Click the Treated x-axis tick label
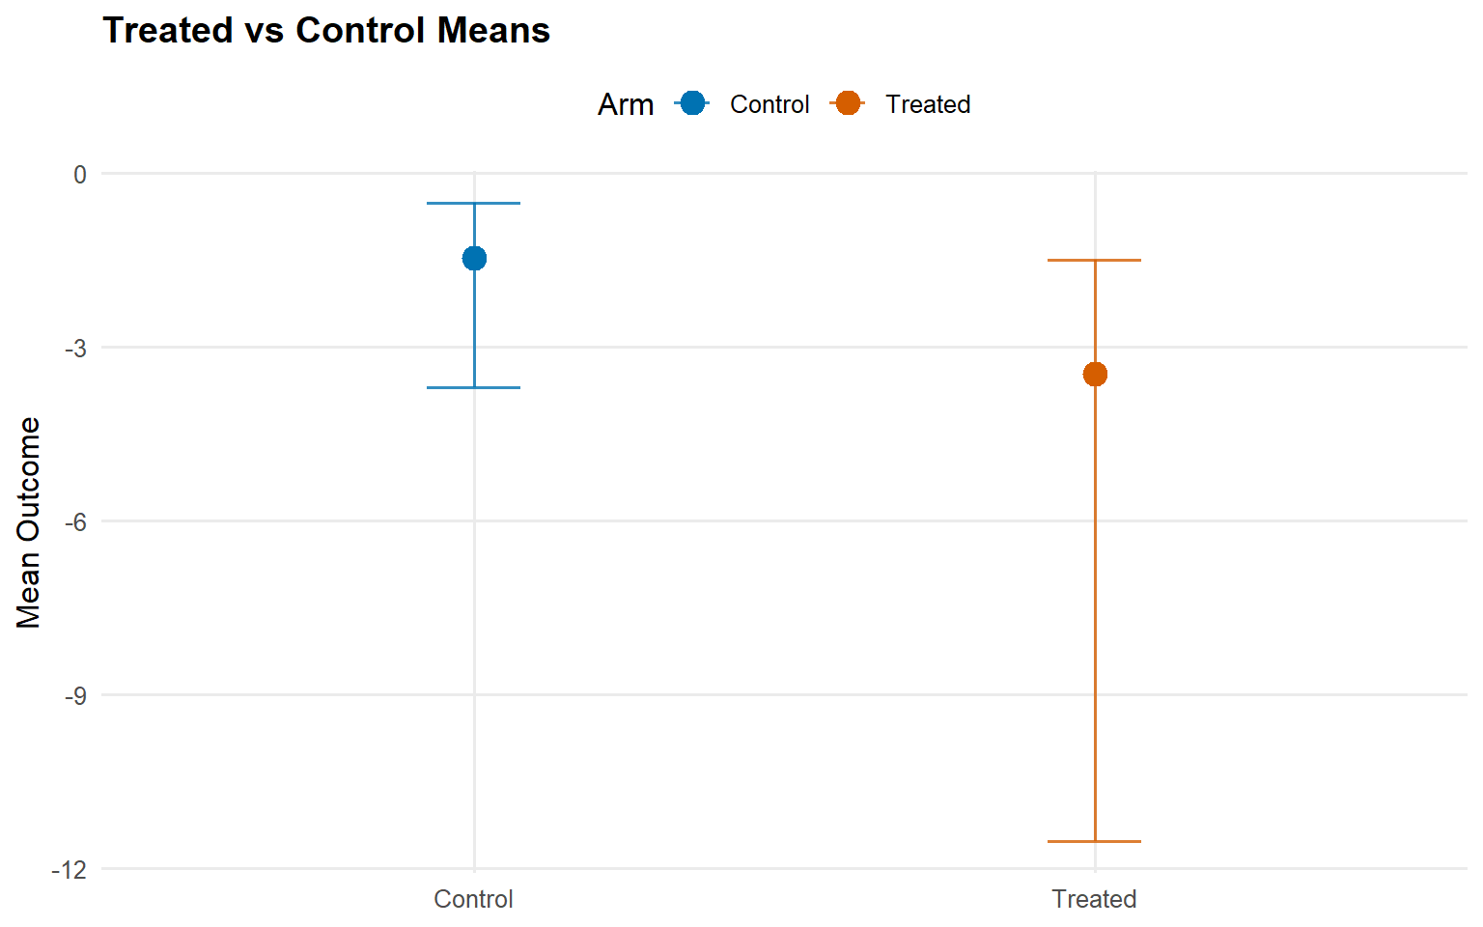 click(x=1094, y=899)
